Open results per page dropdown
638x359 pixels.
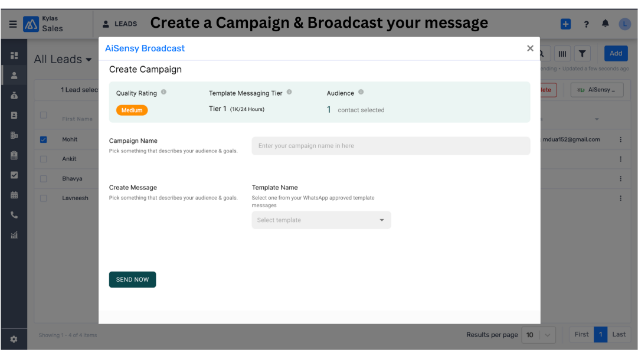pos(538,335)
